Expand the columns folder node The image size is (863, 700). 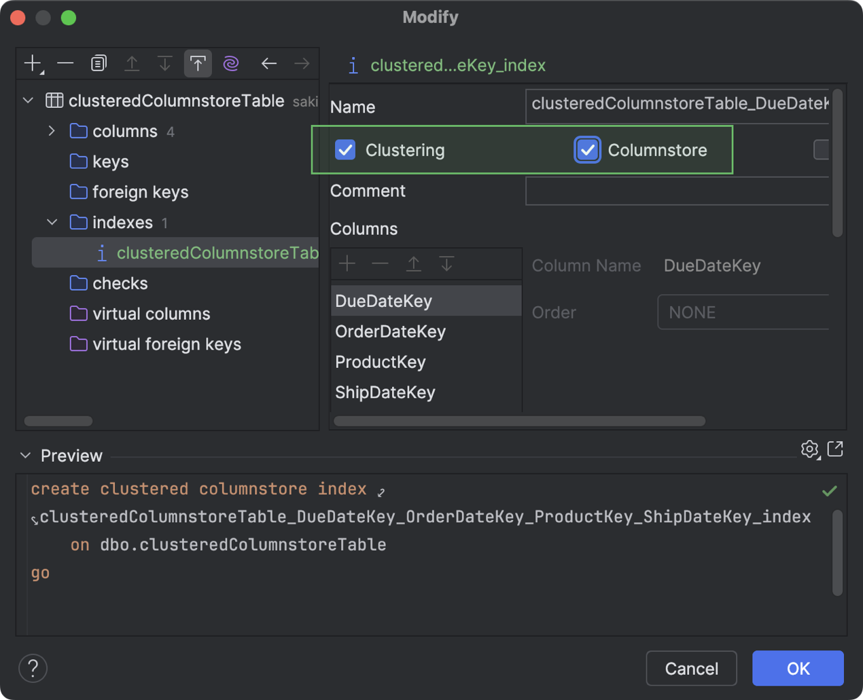pyautogui.click(x=52, y=131)
